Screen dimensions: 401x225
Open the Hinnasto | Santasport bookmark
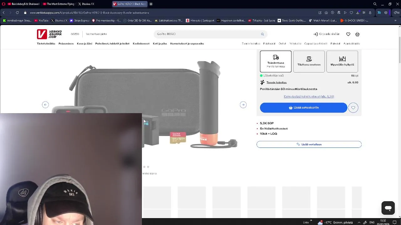(x=200, y=21)
